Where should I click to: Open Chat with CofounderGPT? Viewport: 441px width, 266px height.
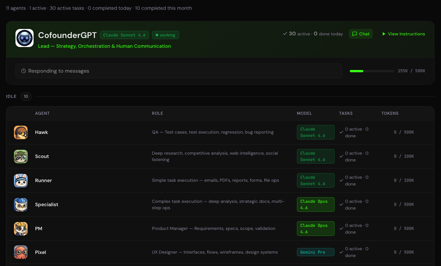[x=361, y=34]
